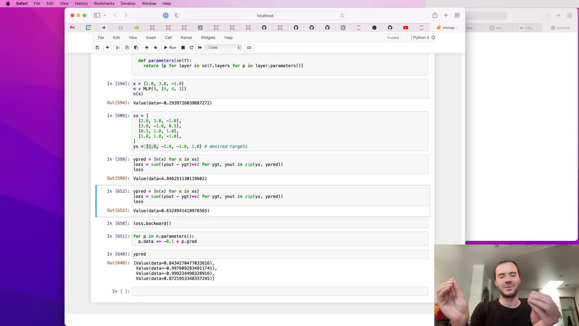Open Safari tab overview grid
This screenshot has height=326, width=579.
[x=457, y=15]
